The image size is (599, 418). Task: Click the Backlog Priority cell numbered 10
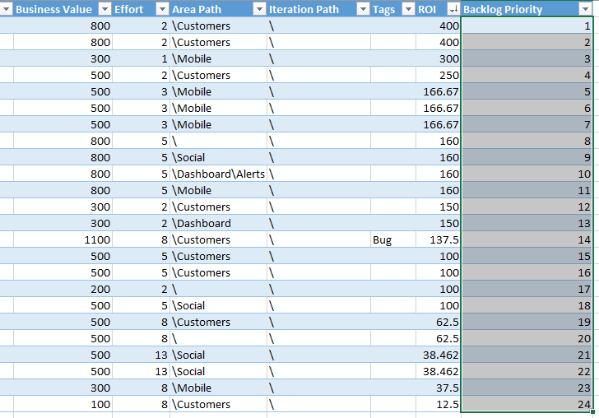pyautogui.click(x=527, y=174)
